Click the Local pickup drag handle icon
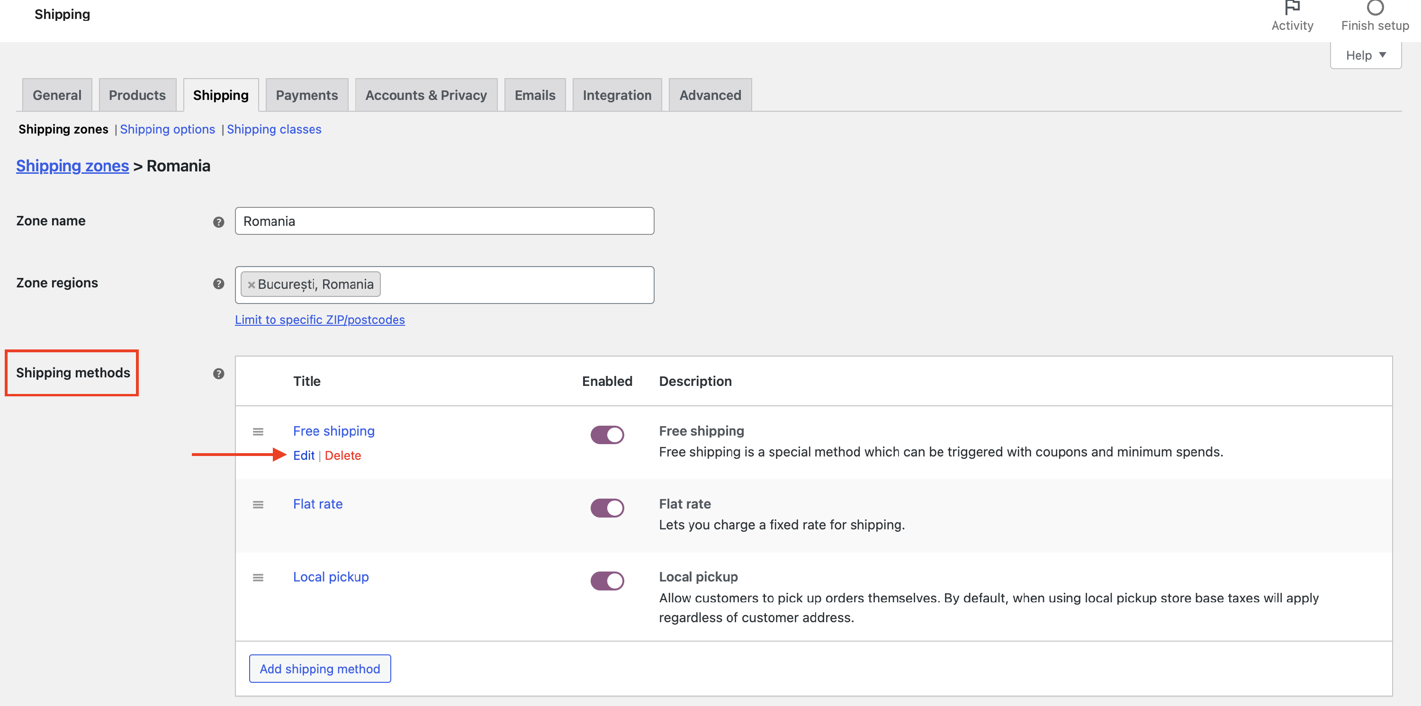The height and width of the screenshot is (706, 1421). [x=258, y=577]
